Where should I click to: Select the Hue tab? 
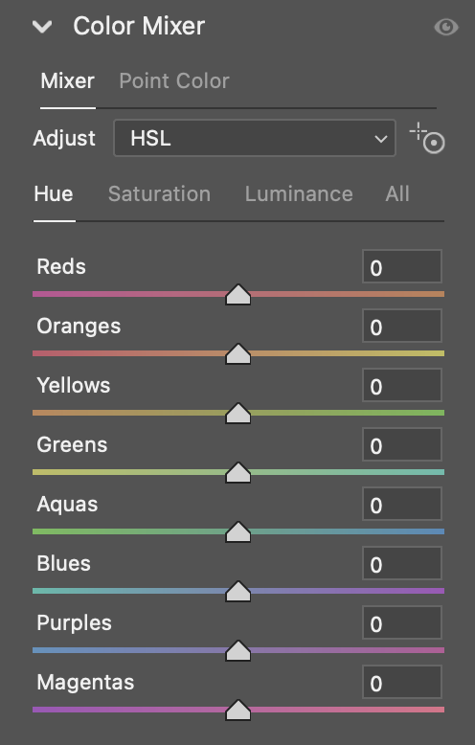[x=54, y=193]
